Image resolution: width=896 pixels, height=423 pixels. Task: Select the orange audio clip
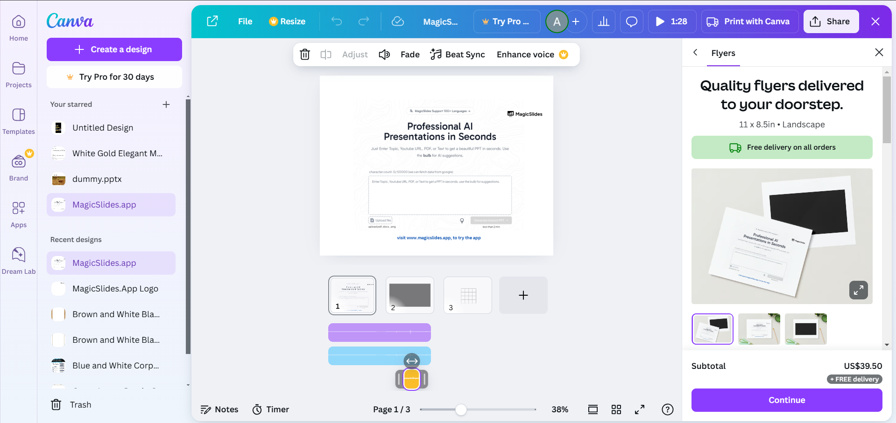point(412,379)
